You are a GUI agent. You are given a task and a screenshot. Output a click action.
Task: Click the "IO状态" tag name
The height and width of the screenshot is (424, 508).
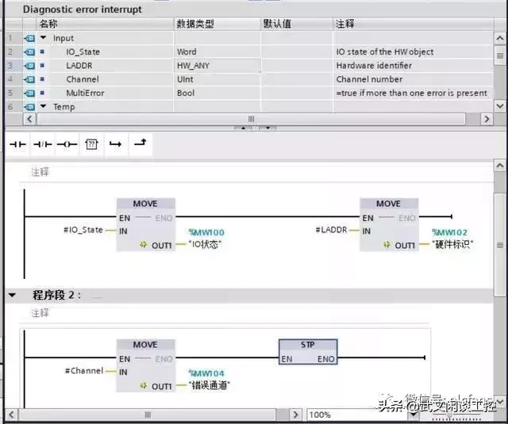click(x=205, y=244)
